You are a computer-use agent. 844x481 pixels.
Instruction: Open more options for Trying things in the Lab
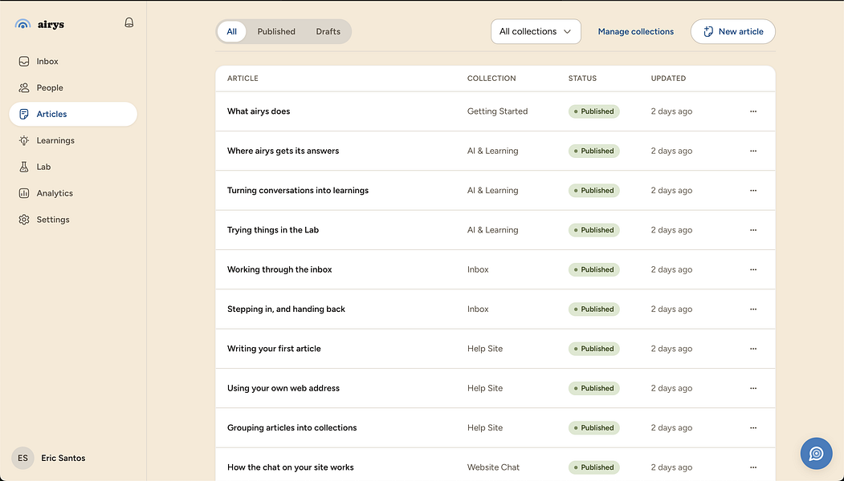753,230
